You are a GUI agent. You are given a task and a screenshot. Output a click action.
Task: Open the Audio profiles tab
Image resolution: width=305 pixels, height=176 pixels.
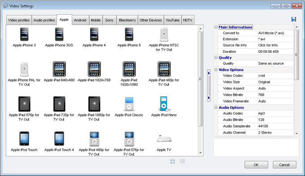[x=44, y=20]
